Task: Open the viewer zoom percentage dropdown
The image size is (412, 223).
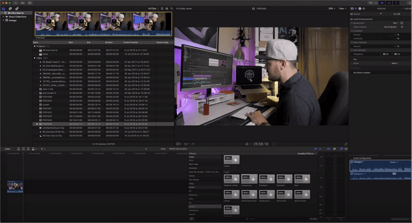Action: 332,9
